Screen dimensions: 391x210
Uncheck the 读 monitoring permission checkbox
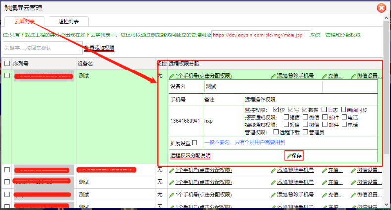[276, 110]
